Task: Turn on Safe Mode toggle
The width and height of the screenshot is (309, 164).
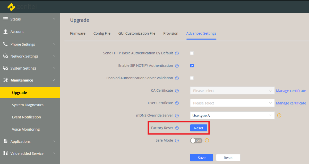Action: tap(196, 140)
